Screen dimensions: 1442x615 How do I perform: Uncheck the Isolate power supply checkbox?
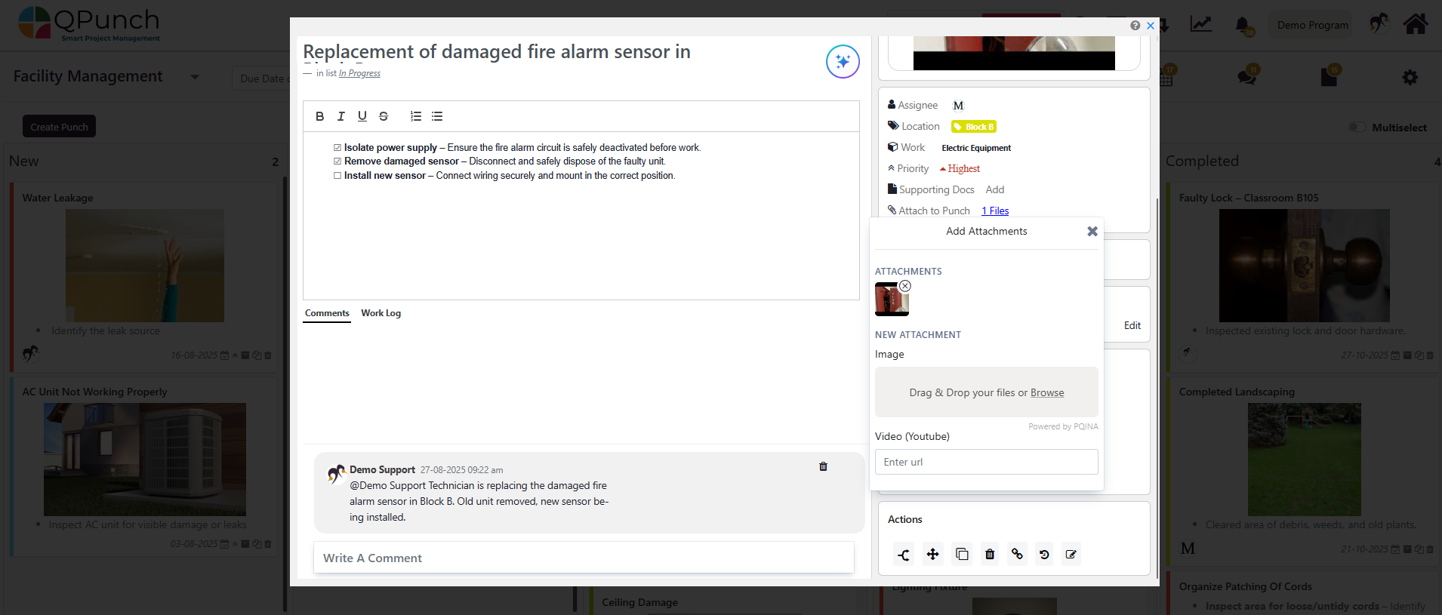337,148
